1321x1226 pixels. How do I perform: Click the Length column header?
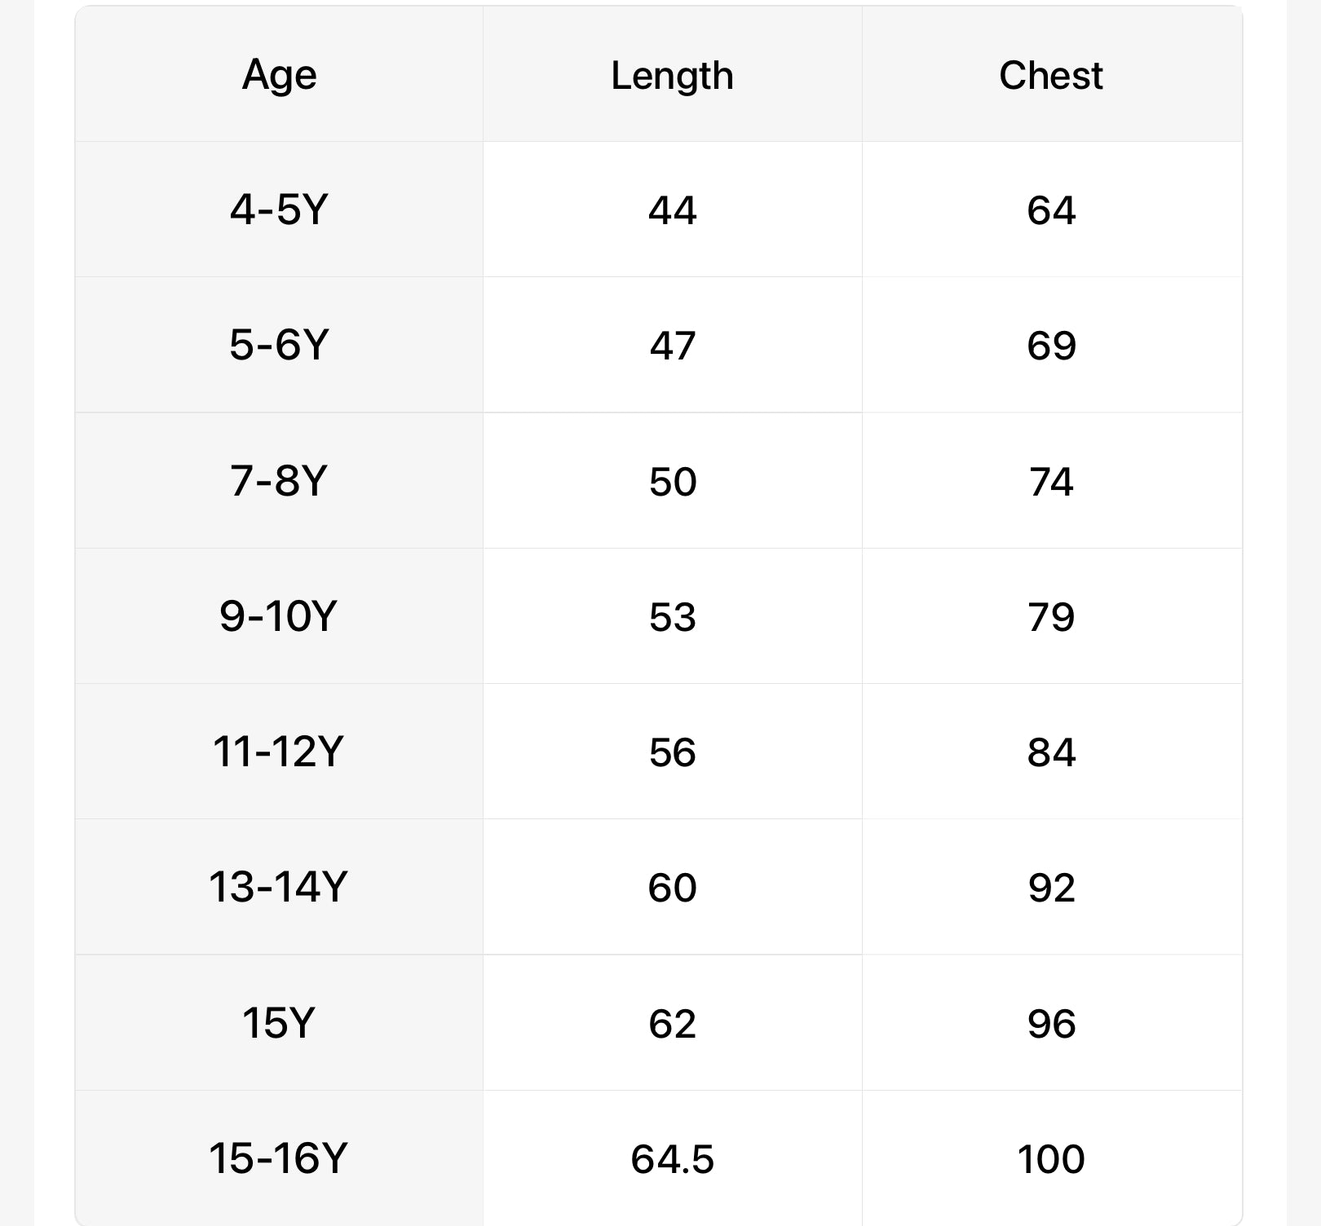pyautogui.click(x=672, y=76)
